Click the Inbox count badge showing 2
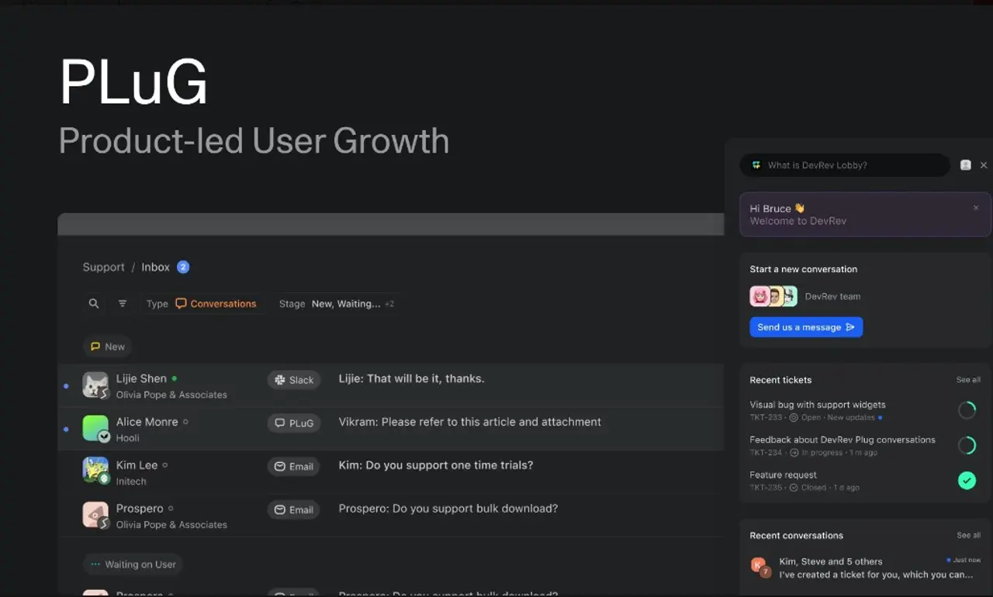 (183, 267)
